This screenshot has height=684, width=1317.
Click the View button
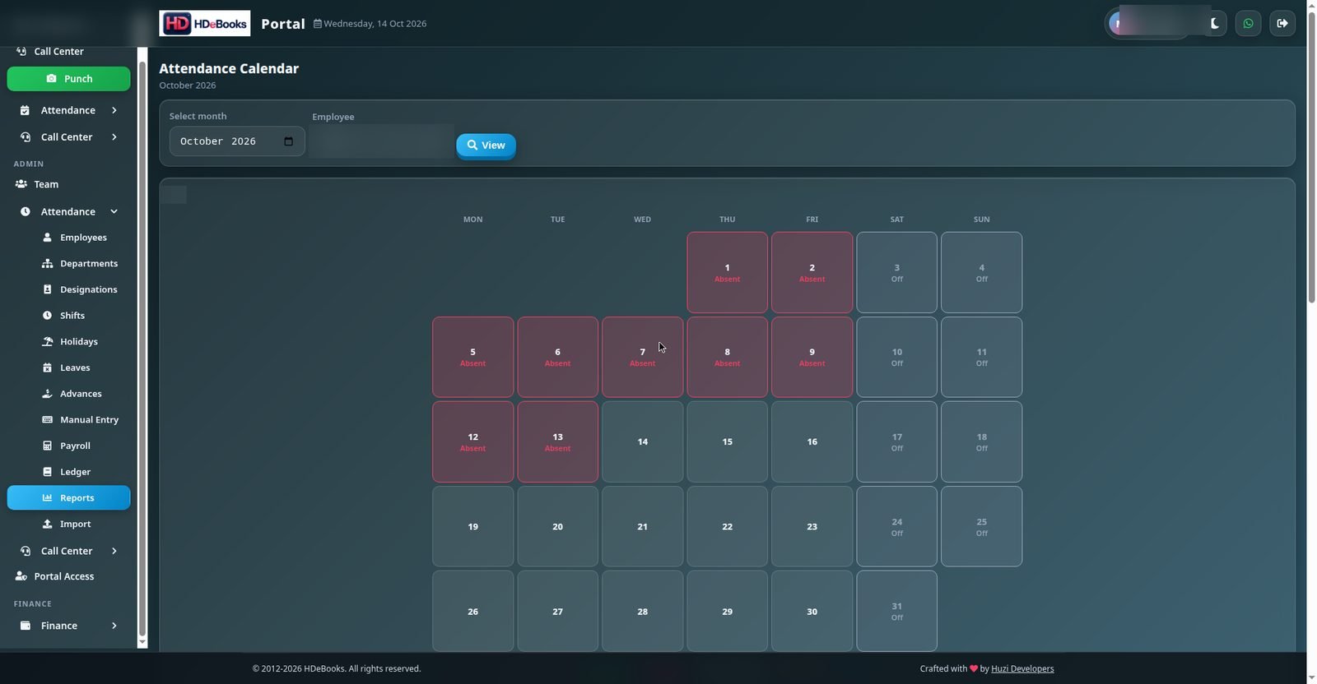[x=486, y=146]
